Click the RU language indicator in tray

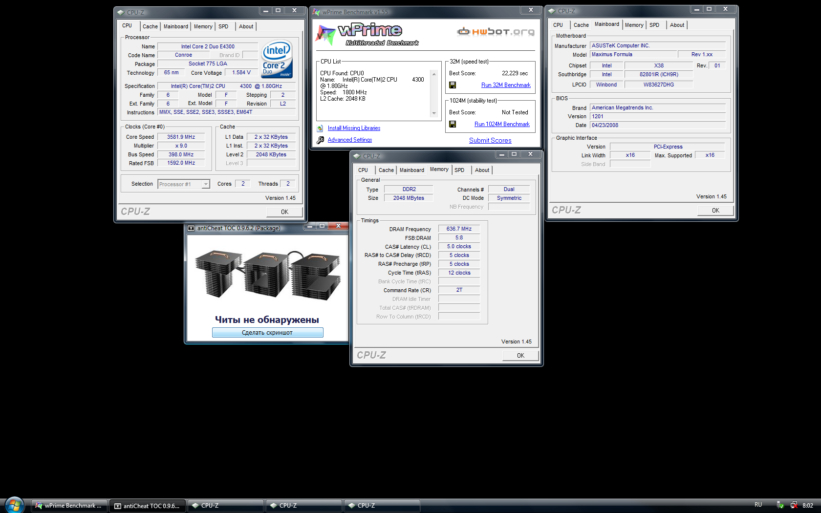pyautogui.click(x=758, y=505)
